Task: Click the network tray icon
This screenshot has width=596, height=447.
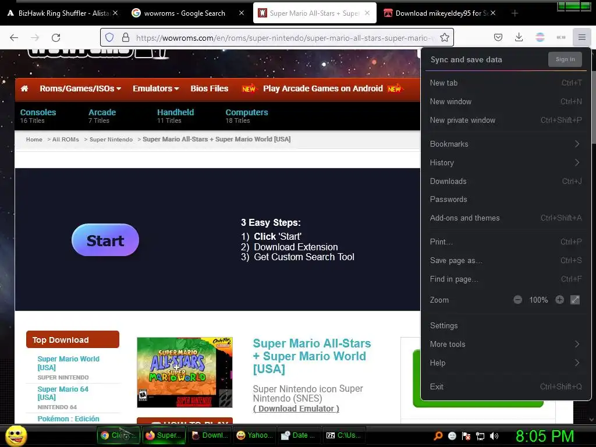Action: pyautogui.click(x=480, y=436)
